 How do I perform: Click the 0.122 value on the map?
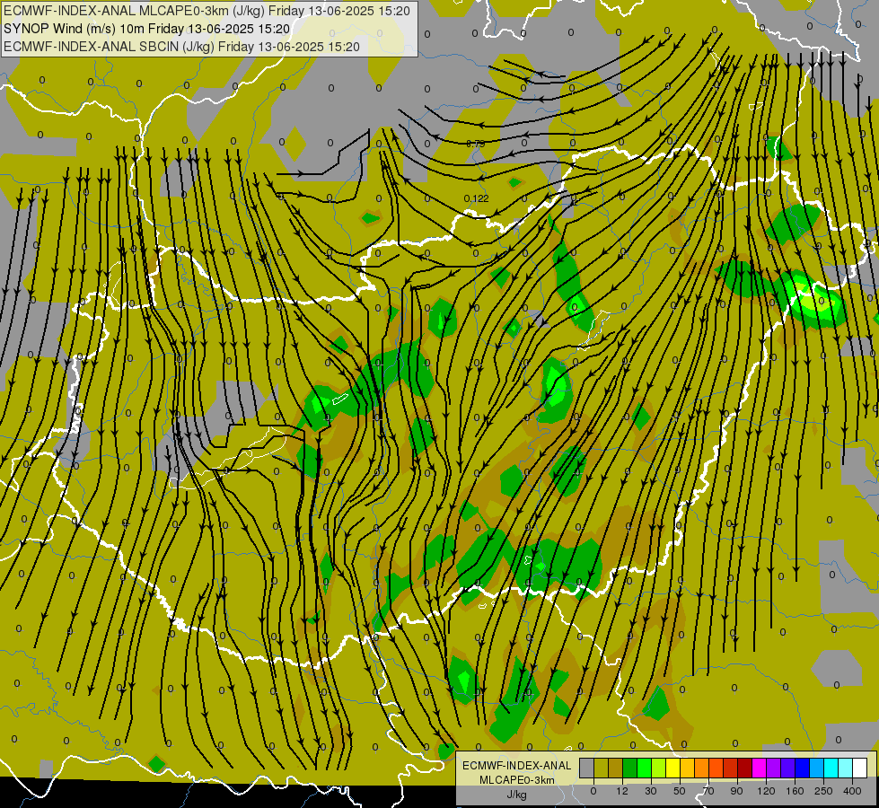click(477, 198)
